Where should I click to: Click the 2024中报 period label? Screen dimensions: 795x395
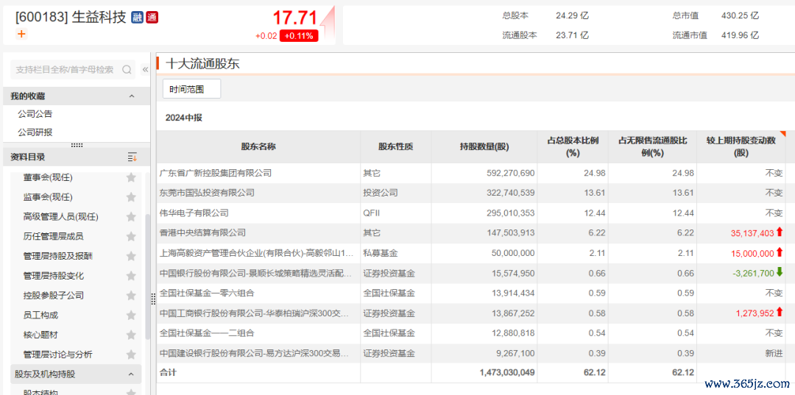pos(183,118)
